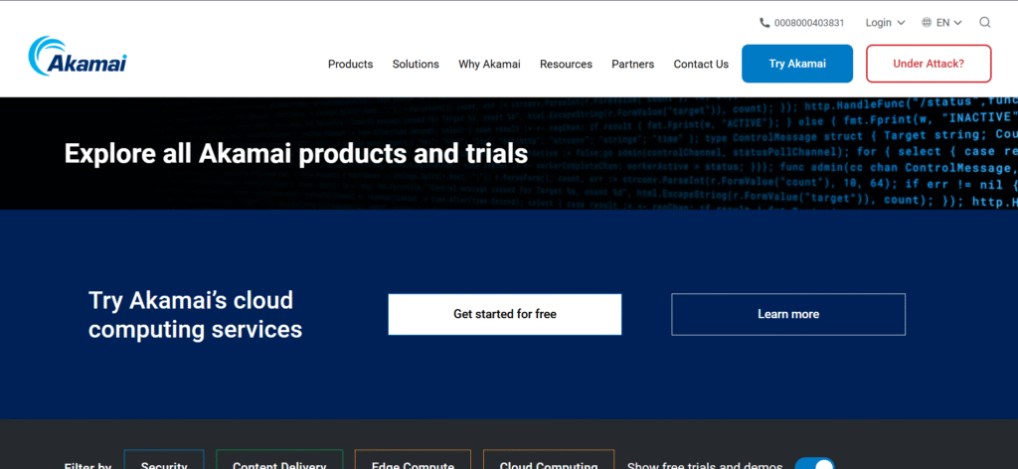Expand the Login dropdown

(x=885, y=23)
